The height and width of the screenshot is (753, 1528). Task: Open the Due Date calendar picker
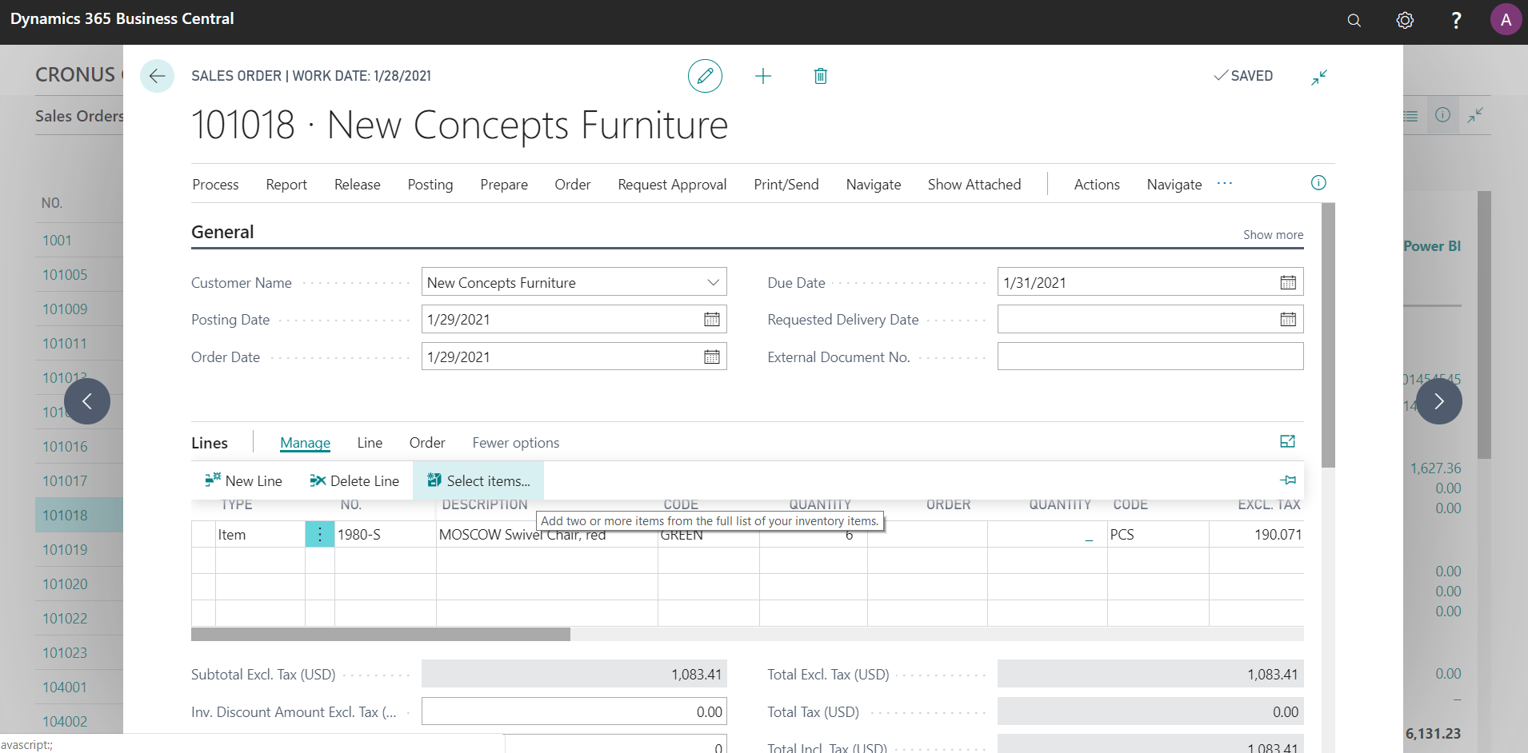point(1288,282)
